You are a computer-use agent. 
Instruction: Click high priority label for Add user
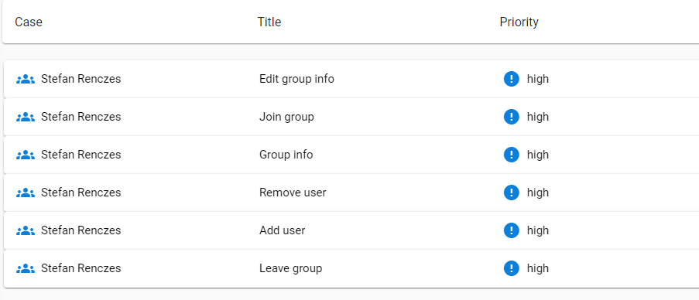538,231
